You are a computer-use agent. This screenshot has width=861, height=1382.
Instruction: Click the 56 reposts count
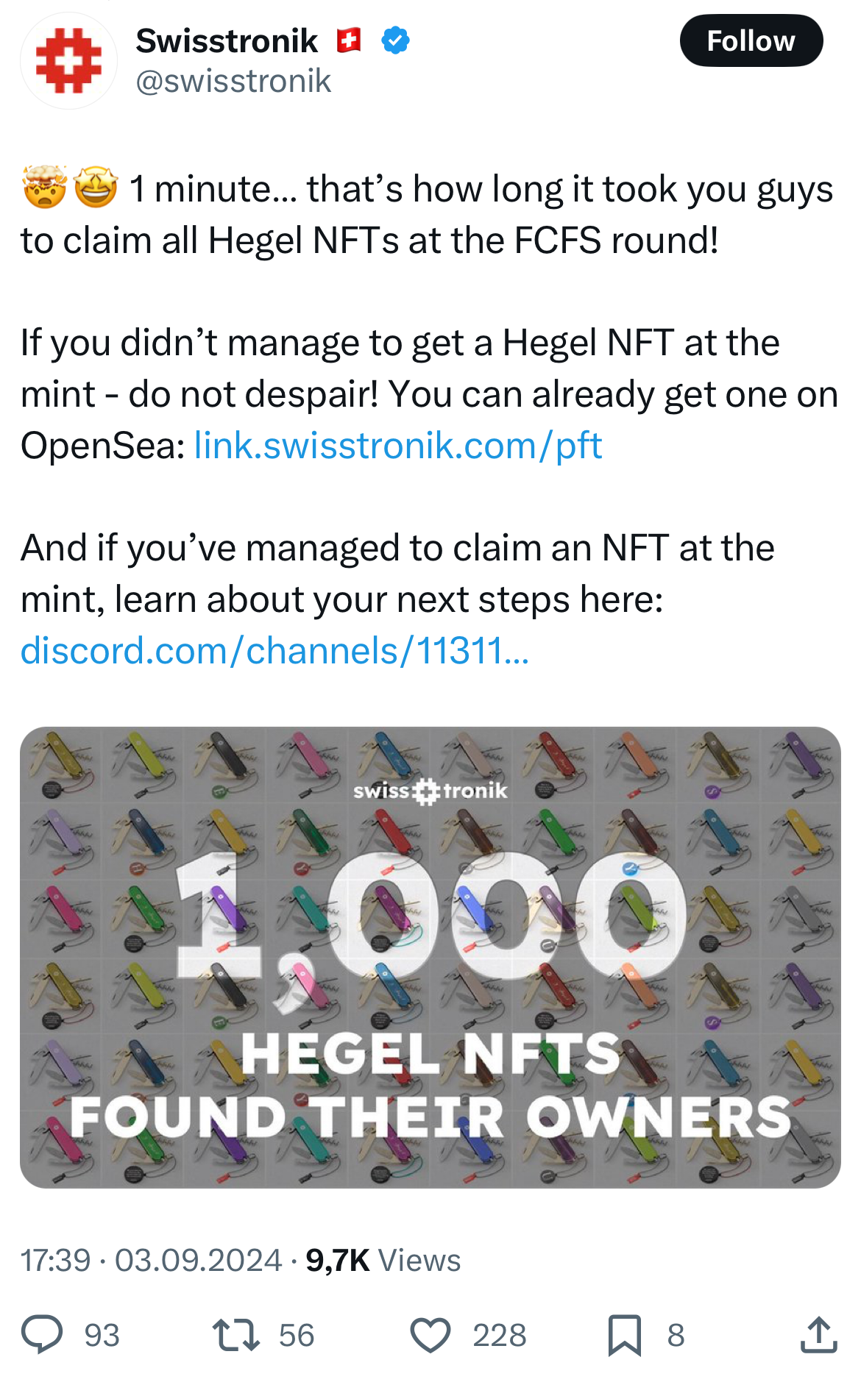pyautogui.click(x=297, y=1335)
